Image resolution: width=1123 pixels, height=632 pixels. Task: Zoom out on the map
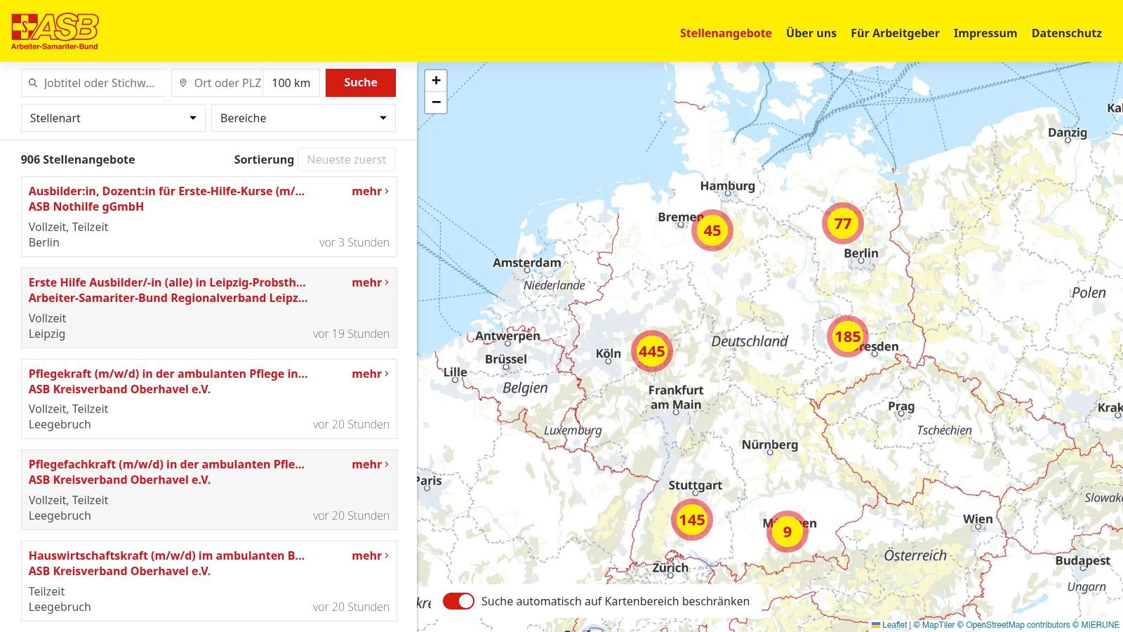[436, 103]
